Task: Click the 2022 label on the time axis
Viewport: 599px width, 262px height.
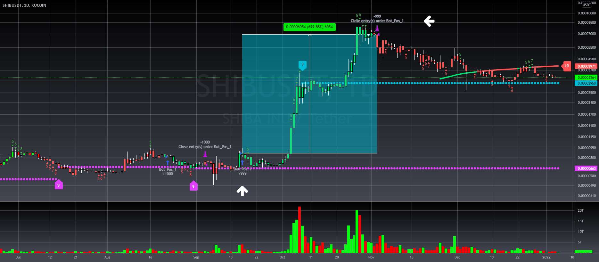Action: pos(546,257)
